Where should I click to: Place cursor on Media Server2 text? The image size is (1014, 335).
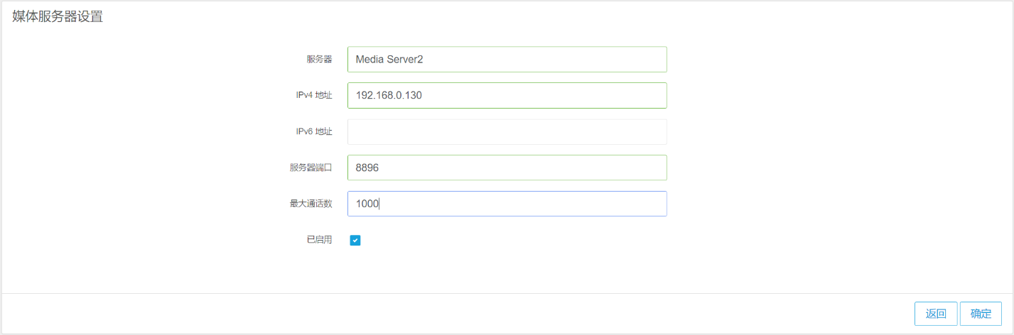pos(389,60)
